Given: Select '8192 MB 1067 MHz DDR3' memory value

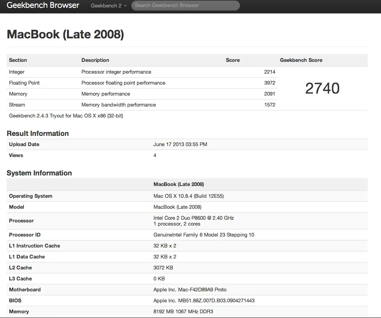Looking at the screenshot, I should (183, 311).
